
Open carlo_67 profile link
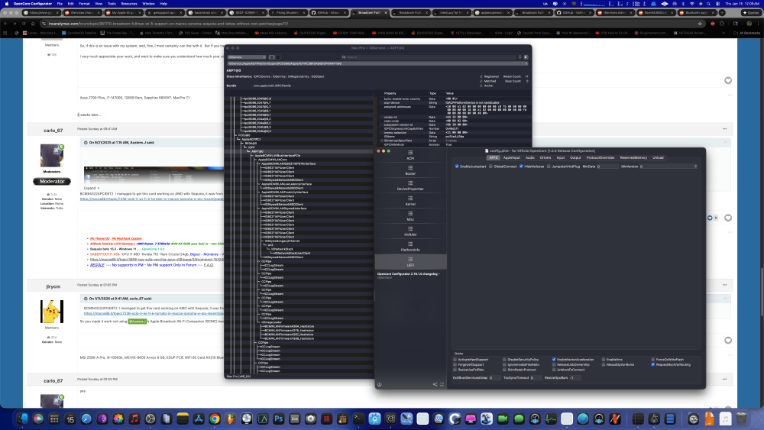pos(53,131)
